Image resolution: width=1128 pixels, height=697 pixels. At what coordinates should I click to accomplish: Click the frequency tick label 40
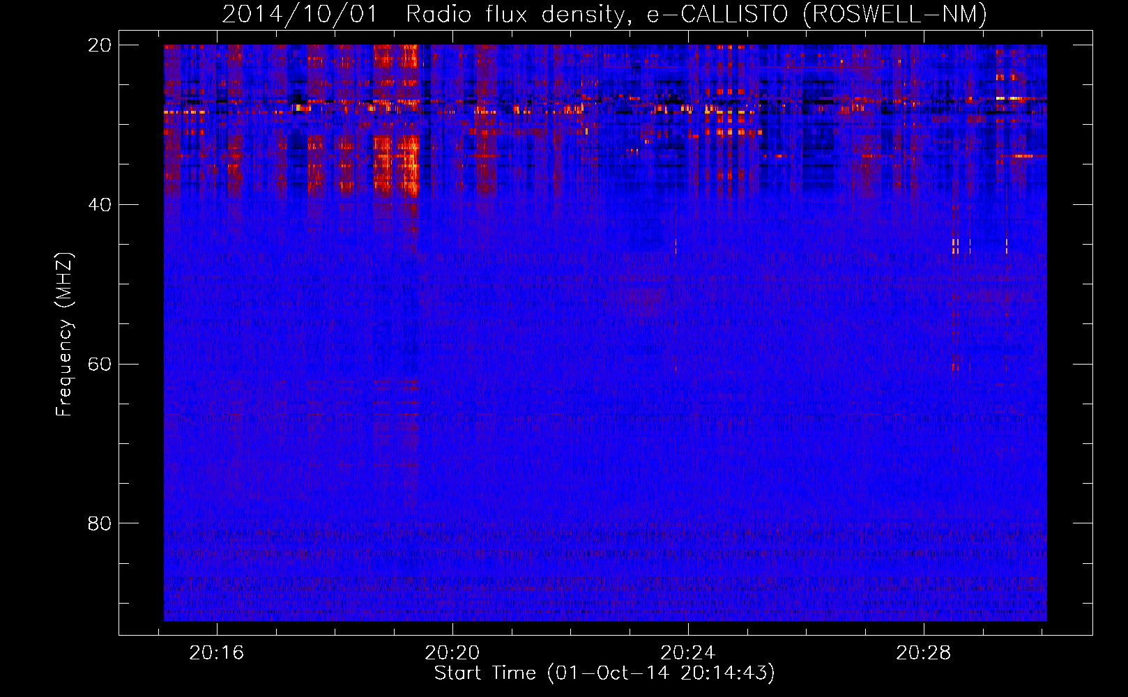(99, 205)
